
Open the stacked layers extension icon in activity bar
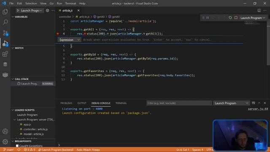tap(5, 75)
